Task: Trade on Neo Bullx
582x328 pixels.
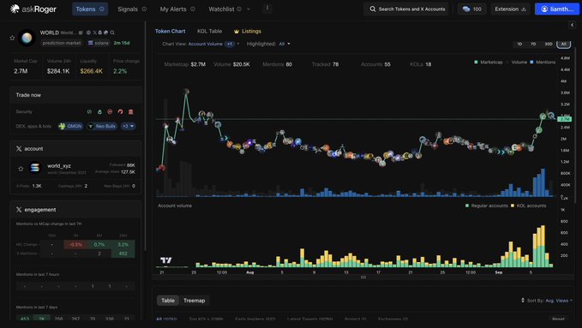Action: 102,126
